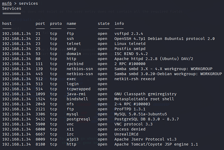Select the 'OpenSSH 4.7p1 Debian 8ubuntu1' info
Screen dimensions: 224x150
pyautogui.click(x=149, y=39)
